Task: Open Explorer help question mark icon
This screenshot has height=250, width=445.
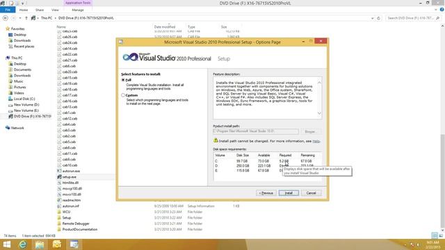Action: click(x=442, y=10)
